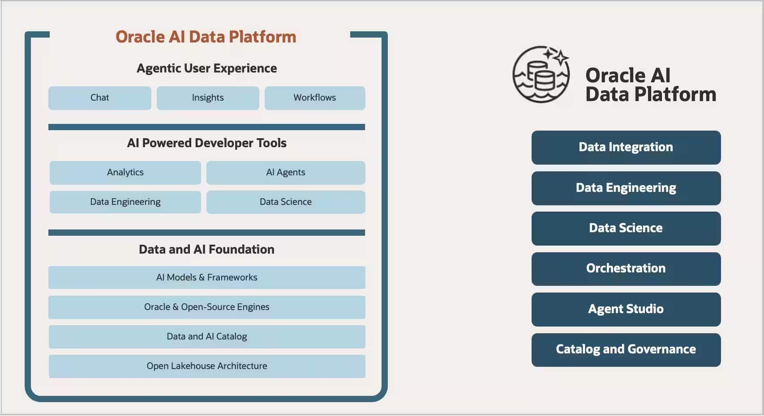Toggle the Data Integration component
The image size is (764, 416).
[625, 147]
